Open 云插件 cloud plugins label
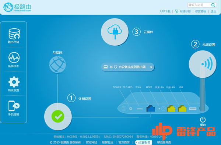This screenshot has height=145, width=221. 148,32
